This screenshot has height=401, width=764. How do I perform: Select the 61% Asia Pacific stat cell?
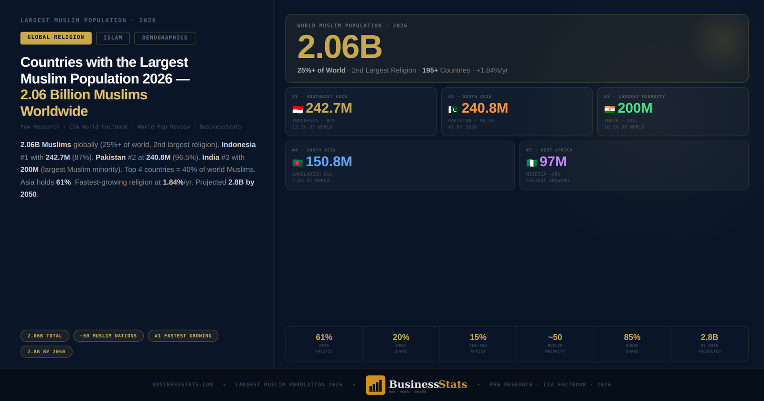point(324,343)
